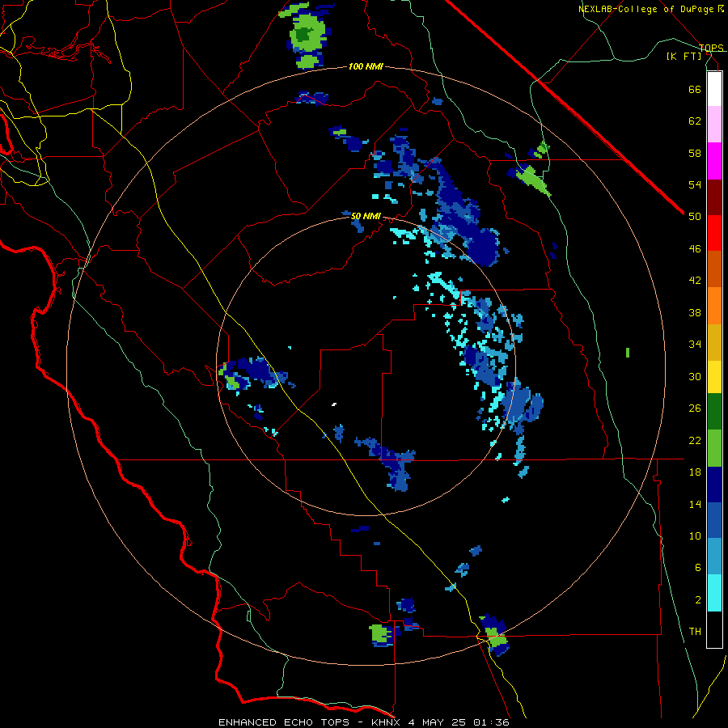728x728 pixels.
Task: Click the light pink swatch between 66 and 62
Action: coord(714,124)
